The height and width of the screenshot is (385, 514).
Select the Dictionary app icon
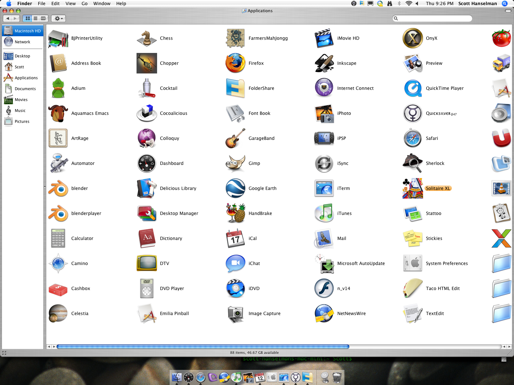pos(147,238)
